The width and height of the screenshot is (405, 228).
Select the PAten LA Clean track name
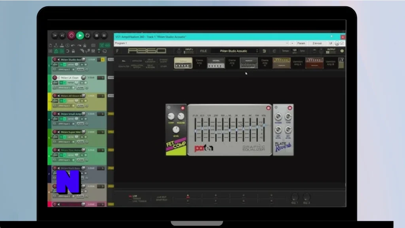(70, 78)
